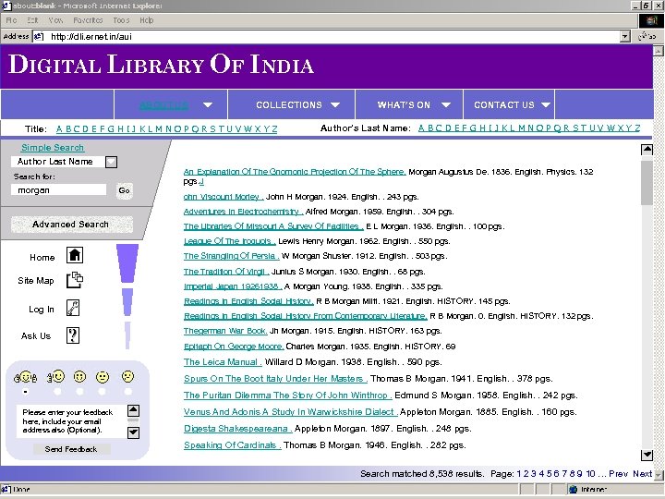Viewport: 665px width, 499px height.
Task: Open 'Speaking Of Cardinals' link
Action: click(232, 445)
